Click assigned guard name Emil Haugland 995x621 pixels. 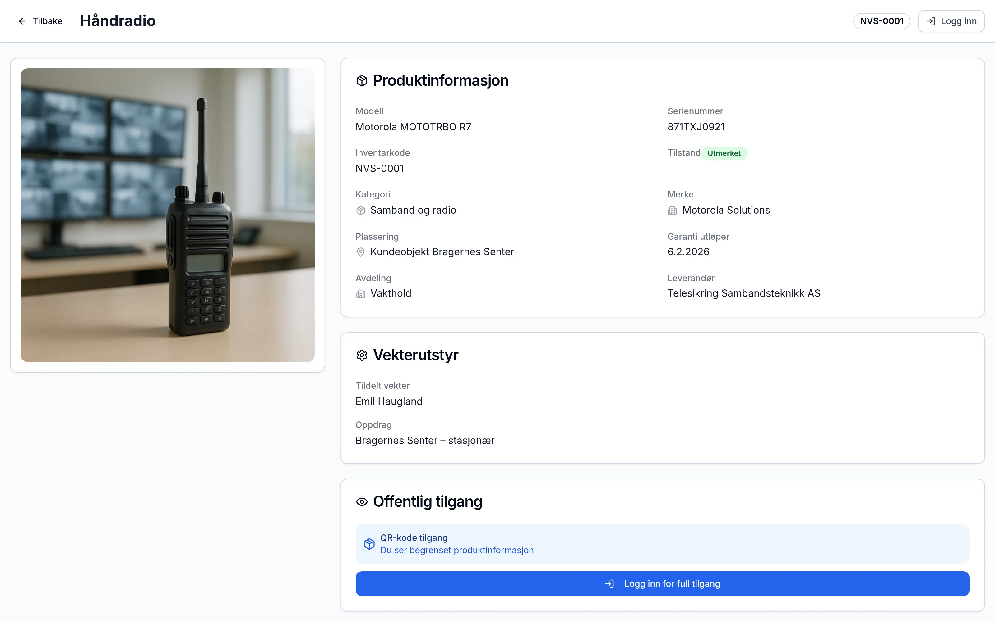(x=389, y=401)
